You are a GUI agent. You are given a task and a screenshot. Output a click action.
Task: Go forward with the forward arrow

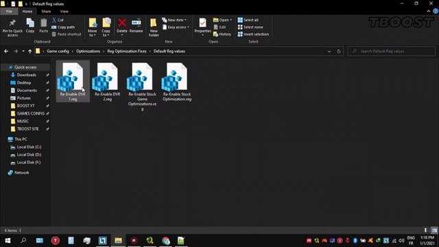point(16,51)
